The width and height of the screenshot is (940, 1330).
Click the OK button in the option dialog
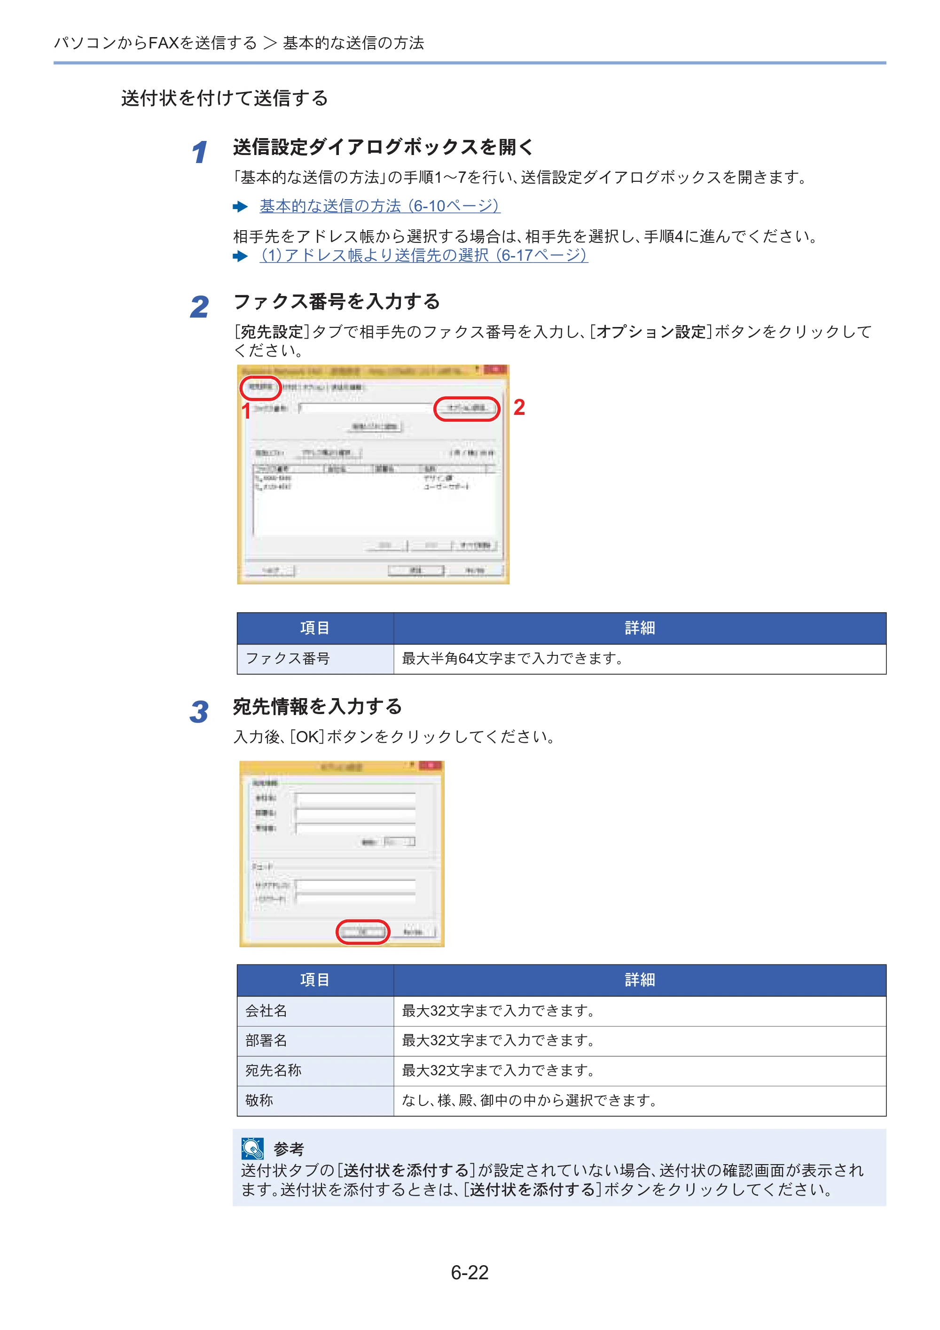(363, 932)
